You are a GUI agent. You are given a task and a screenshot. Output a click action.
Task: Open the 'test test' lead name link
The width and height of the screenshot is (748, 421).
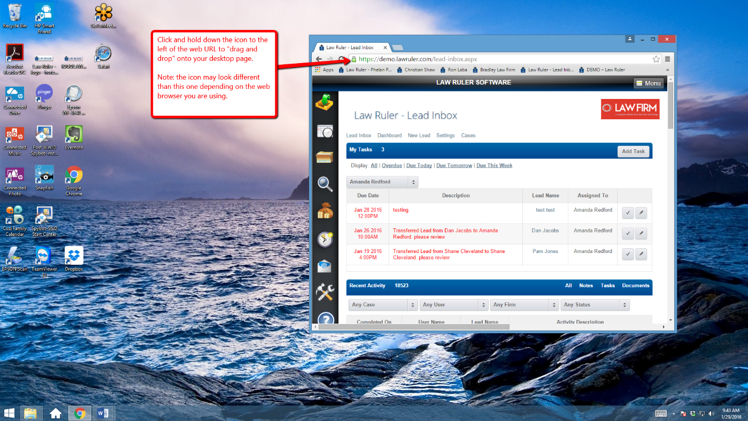tap(545, 210)
